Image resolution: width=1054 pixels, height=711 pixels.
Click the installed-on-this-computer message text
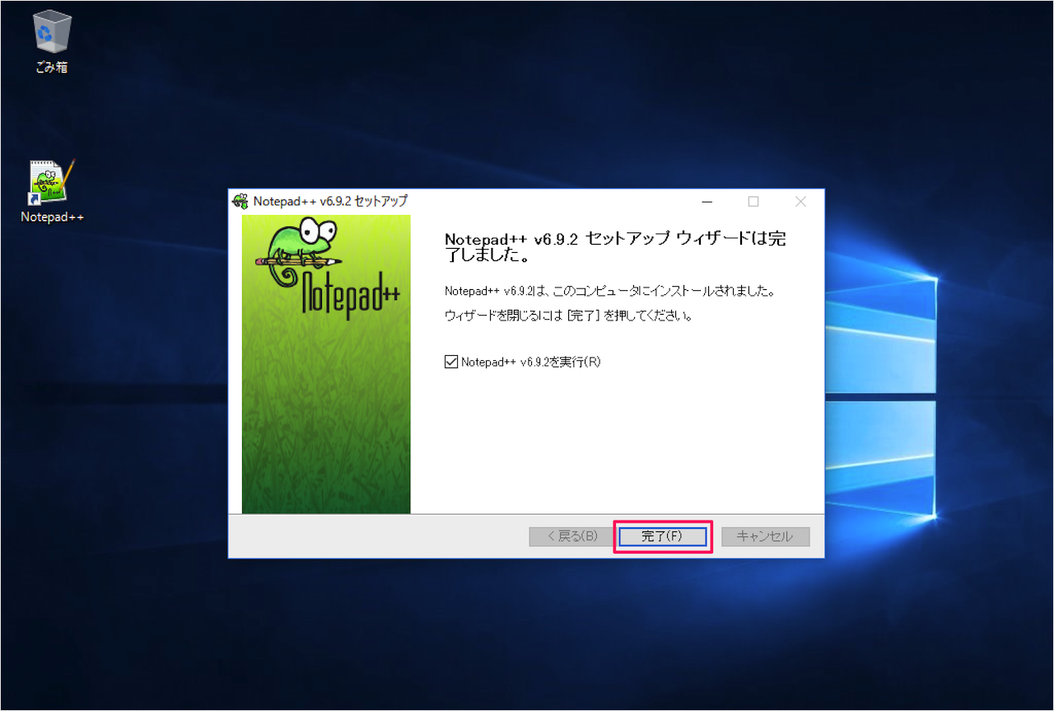pyautogui.click(x=609, y=291)
